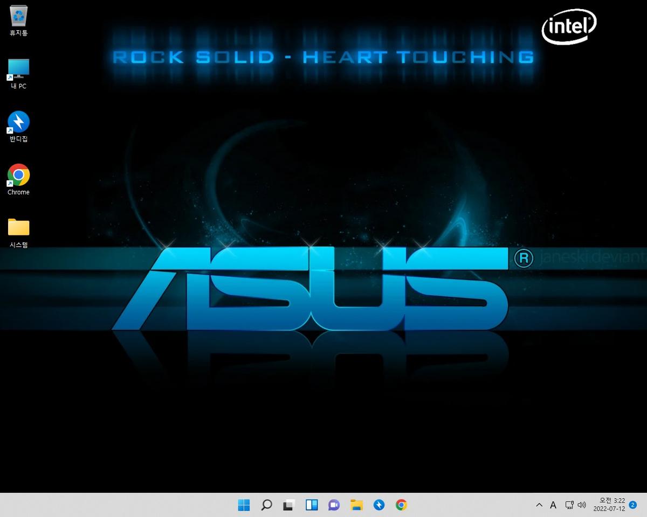Image resolution: width=647 pixels, height=517 pixels.
Task: Mute audio via the speaker tray icon
Action: 582,505
